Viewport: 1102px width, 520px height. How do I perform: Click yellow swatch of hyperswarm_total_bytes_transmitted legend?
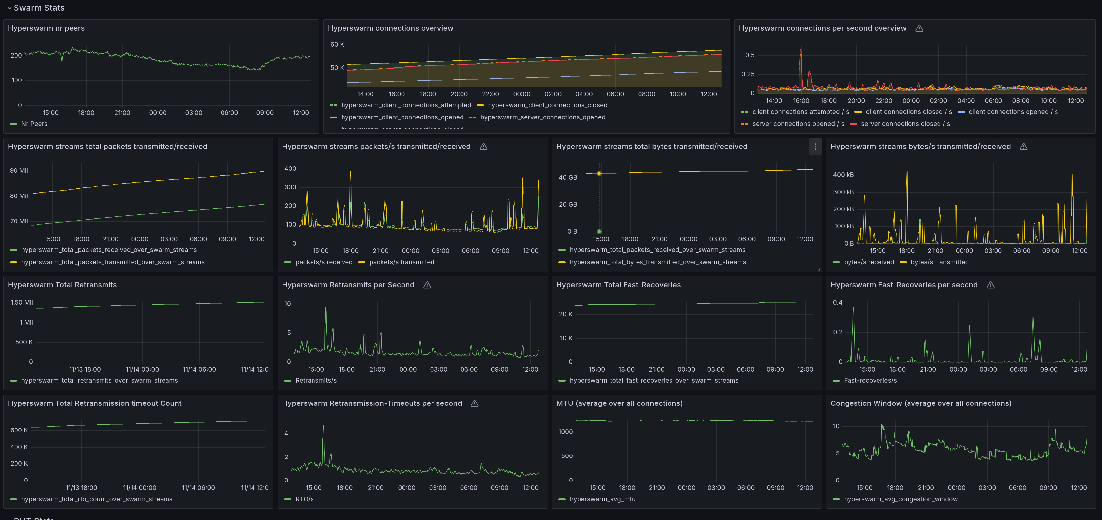[562, 262]
